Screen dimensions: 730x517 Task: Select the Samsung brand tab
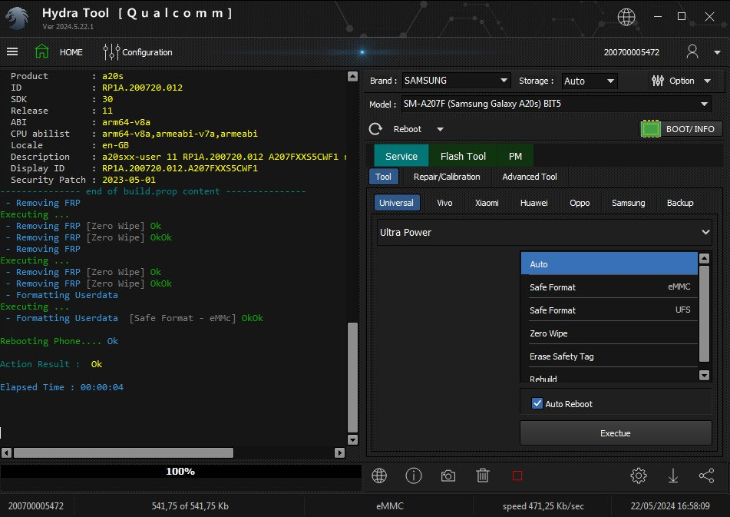point(628,203)
